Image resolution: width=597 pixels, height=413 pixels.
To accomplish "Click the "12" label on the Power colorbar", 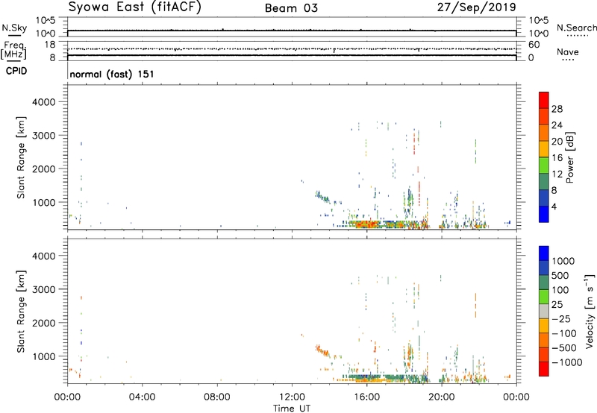I will click(557, 174).
